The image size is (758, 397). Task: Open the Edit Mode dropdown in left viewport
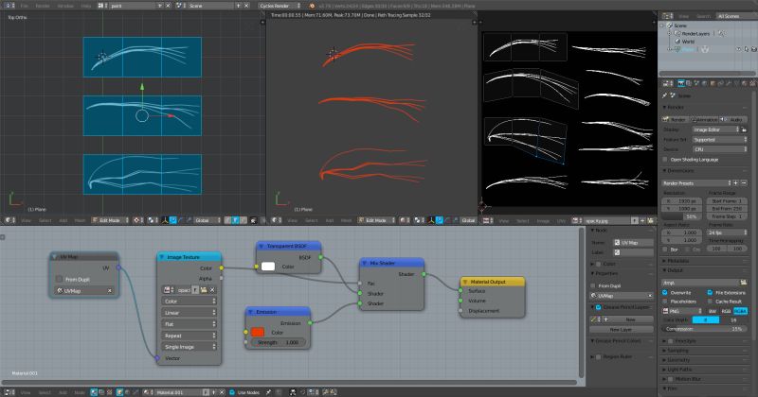click(x=111, y=220)
